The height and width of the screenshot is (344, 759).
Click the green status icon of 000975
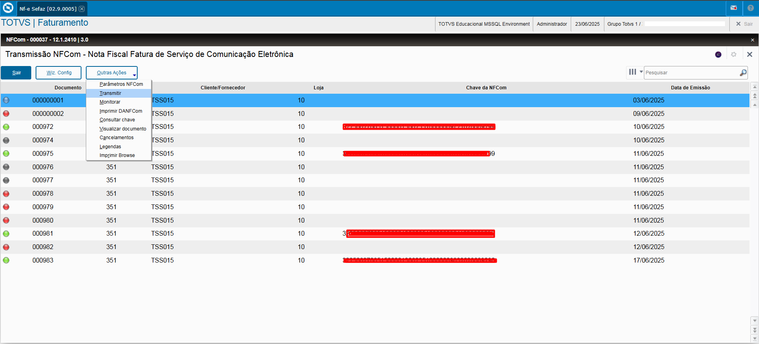tap(6, 154)
